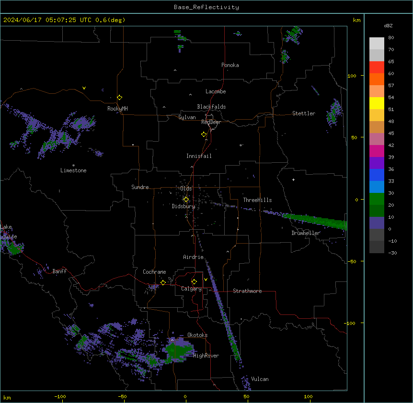Viewport: 413px width, 403px height.
Task: Click the Calgary city label
Action: 191,289
